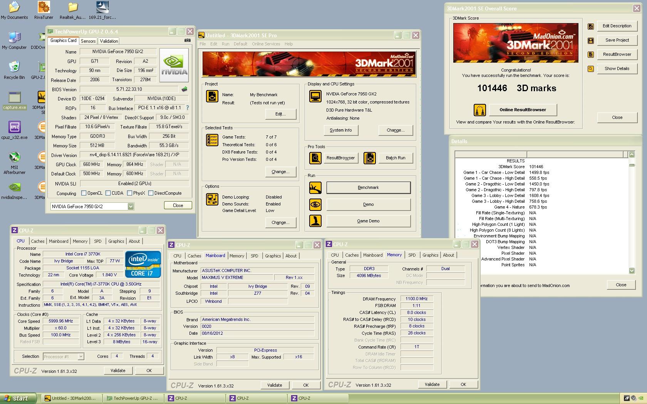Switch to Untitled - 3DMark2001 taskbar item

coord(71,399)
